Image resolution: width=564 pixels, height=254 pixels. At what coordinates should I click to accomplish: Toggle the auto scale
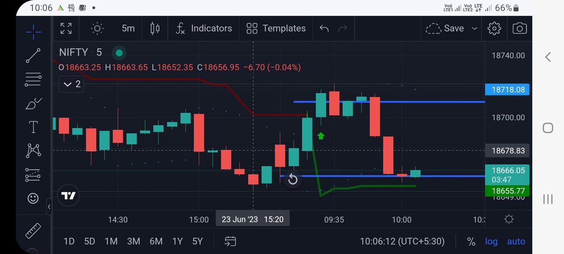click(516, 241)
